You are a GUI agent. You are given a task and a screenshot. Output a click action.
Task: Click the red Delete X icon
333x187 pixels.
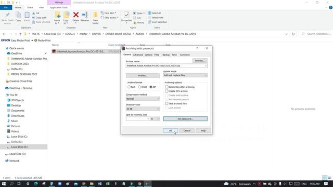tap(76, 15)
